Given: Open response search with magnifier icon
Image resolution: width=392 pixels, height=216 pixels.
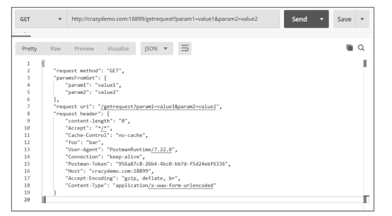Looking at the screenshot, I should (361, 47).
